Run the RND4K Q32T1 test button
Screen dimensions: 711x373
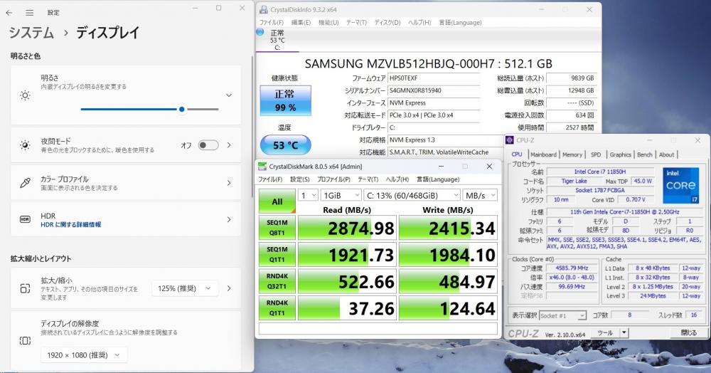(277, 281)
